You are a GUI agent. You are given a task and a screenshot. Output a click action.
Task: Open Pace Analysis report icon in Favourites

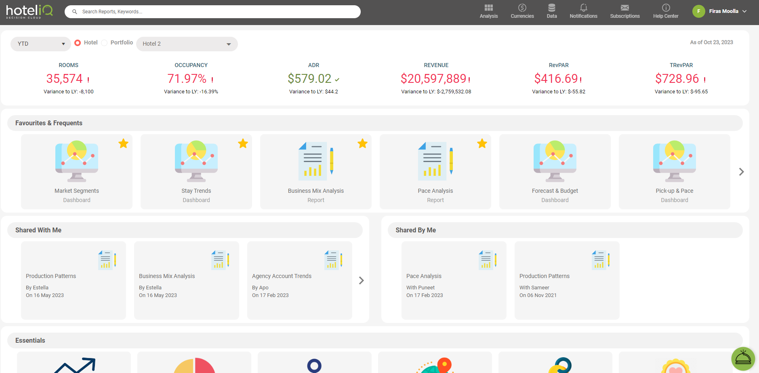click(435, 161)
